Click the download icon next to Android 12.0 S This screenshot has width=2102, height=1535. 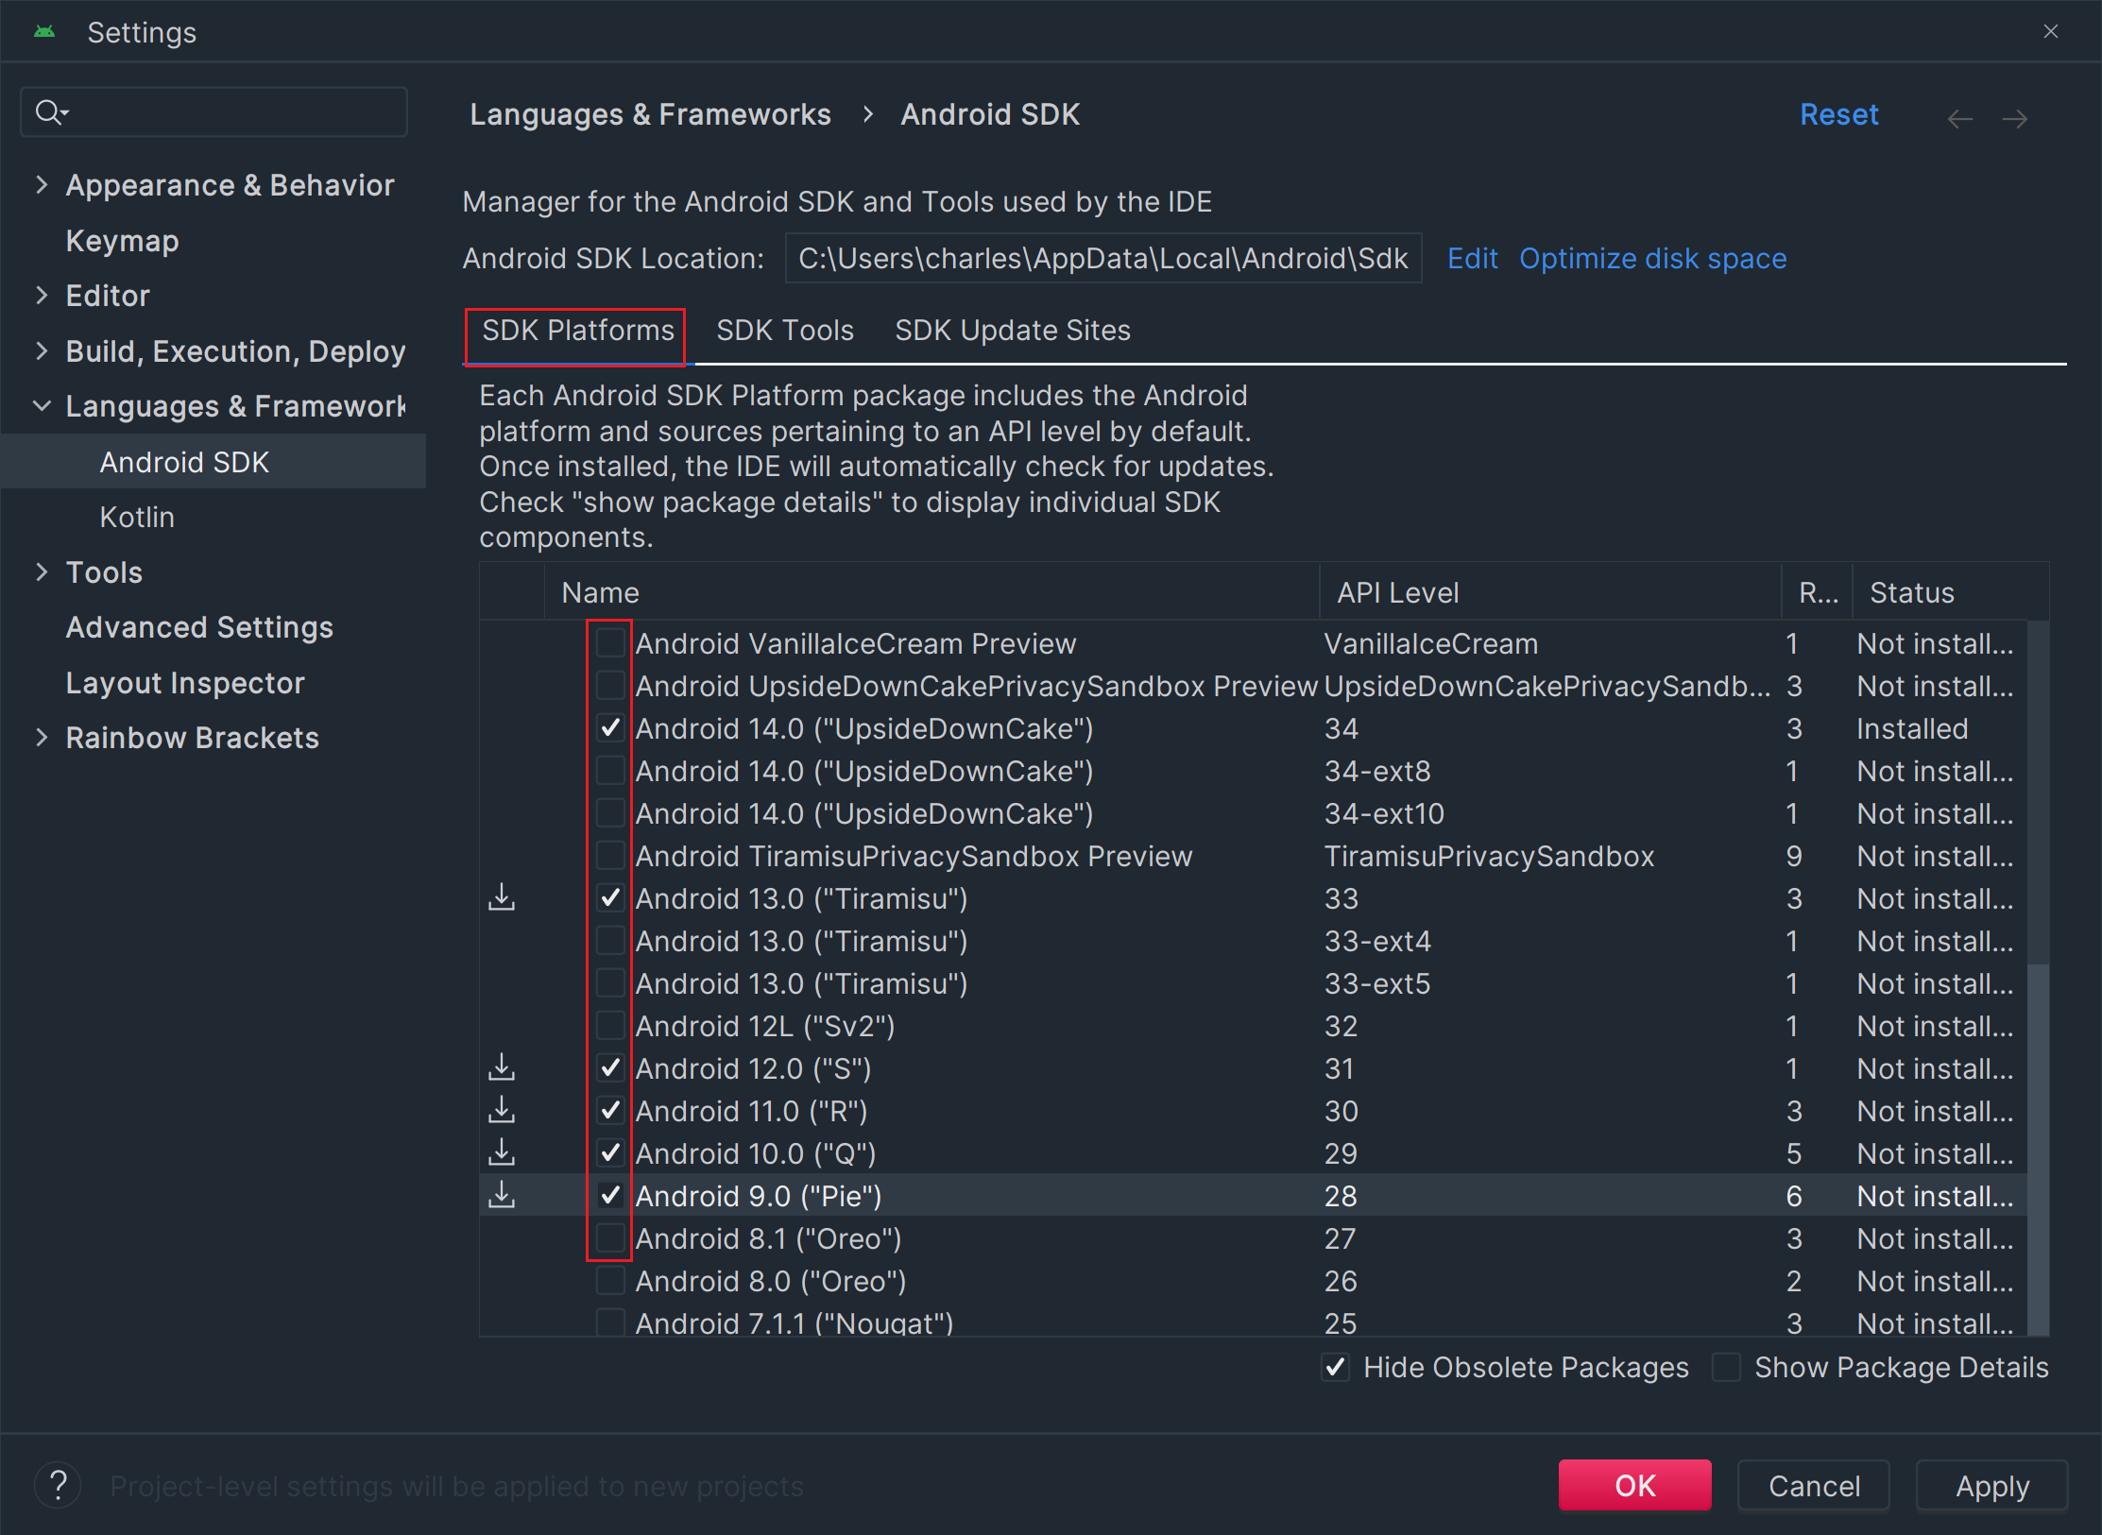(502, 1067)
